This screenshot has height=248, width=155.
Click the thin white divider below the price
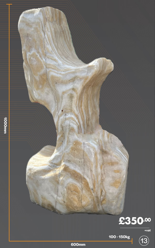(135, 228)
